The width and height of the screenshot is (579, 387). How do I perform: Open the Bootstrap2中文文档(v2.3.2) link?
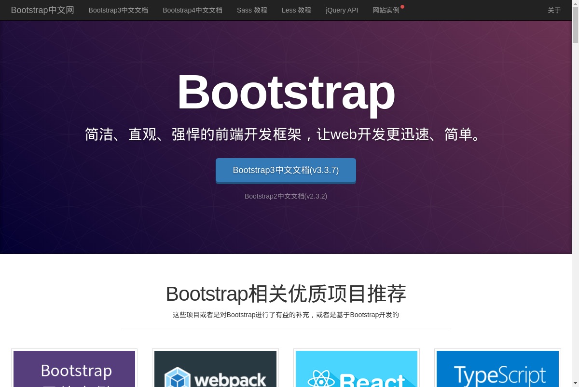[286, 196]
